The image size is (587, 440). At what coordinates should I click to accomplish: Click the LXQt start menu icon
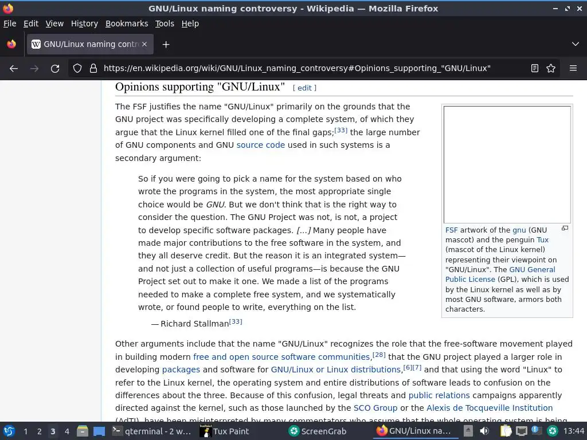tap(9, 431)
